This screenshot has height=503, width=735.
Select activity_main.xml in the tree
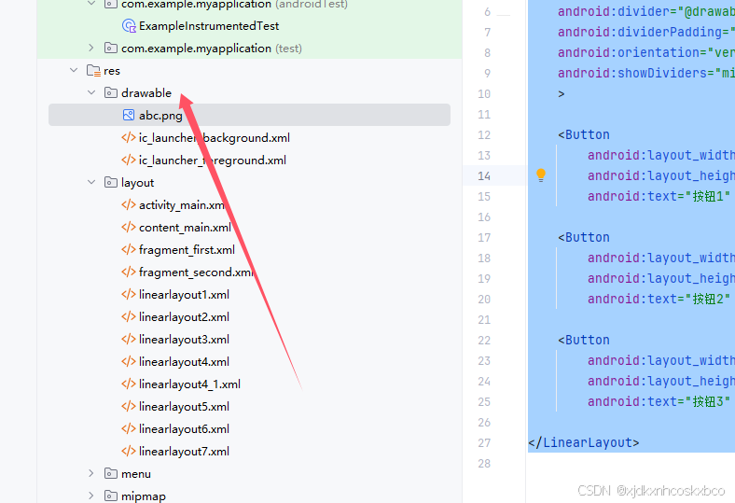pyautogui.click(x=182, y=205)
